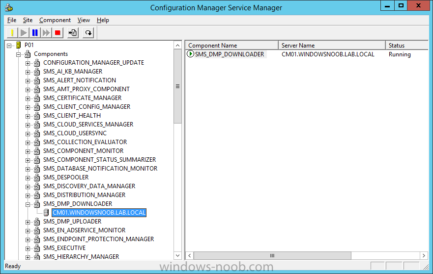Click the Resume component double-arrow icon

[46, 33]
